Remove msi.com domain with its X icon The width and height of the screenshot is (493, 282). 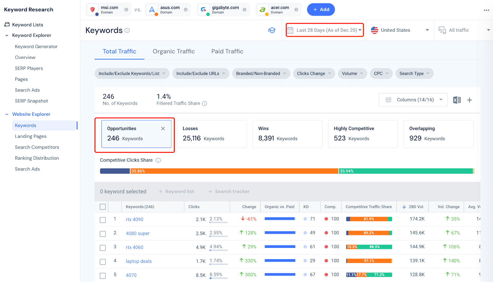(x=126, y=10)
